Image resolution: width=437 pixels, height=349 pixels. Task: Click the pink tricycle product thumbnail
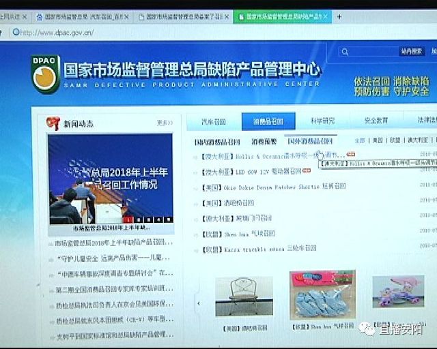click(x=398, y=291)
